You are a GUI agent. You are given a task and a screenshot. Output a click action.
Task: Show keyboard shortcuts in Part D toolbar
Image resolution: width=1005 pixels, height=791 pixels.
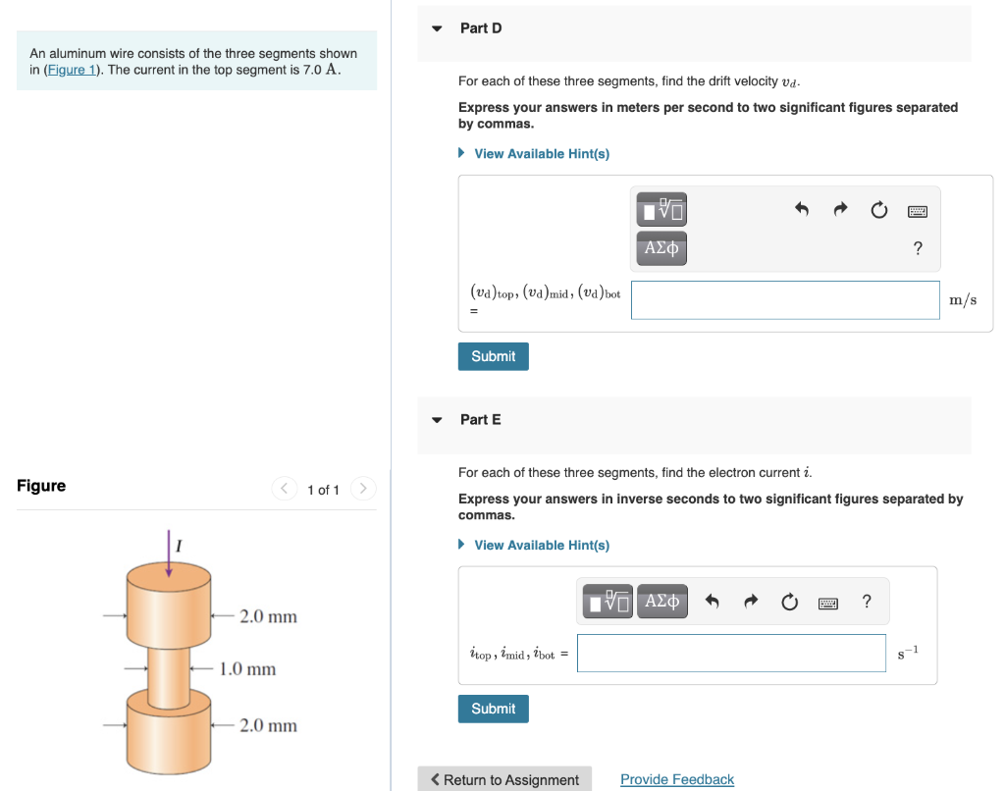tap(918, 210)
